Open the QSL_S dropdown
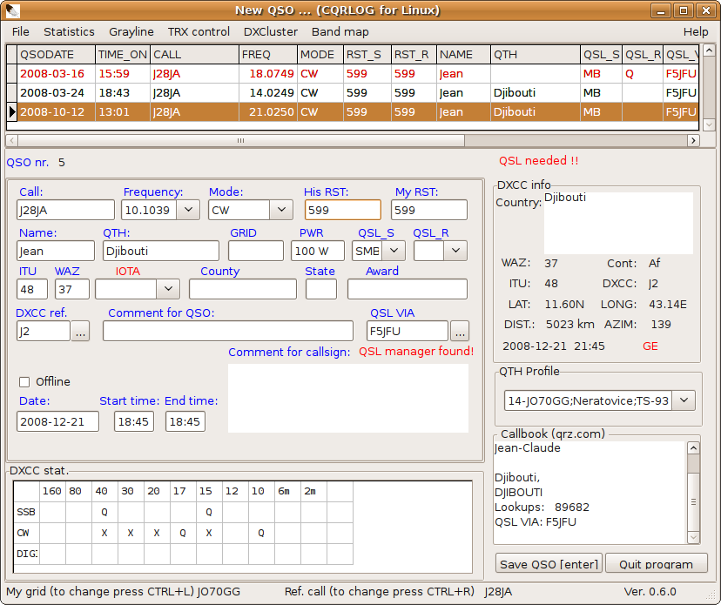Screen dimensions: 721x605 coord(394,251)
